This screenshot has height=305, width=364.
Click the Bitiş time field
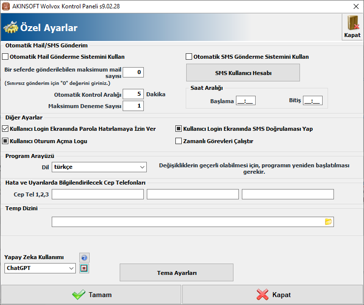(x=313, y=101)
